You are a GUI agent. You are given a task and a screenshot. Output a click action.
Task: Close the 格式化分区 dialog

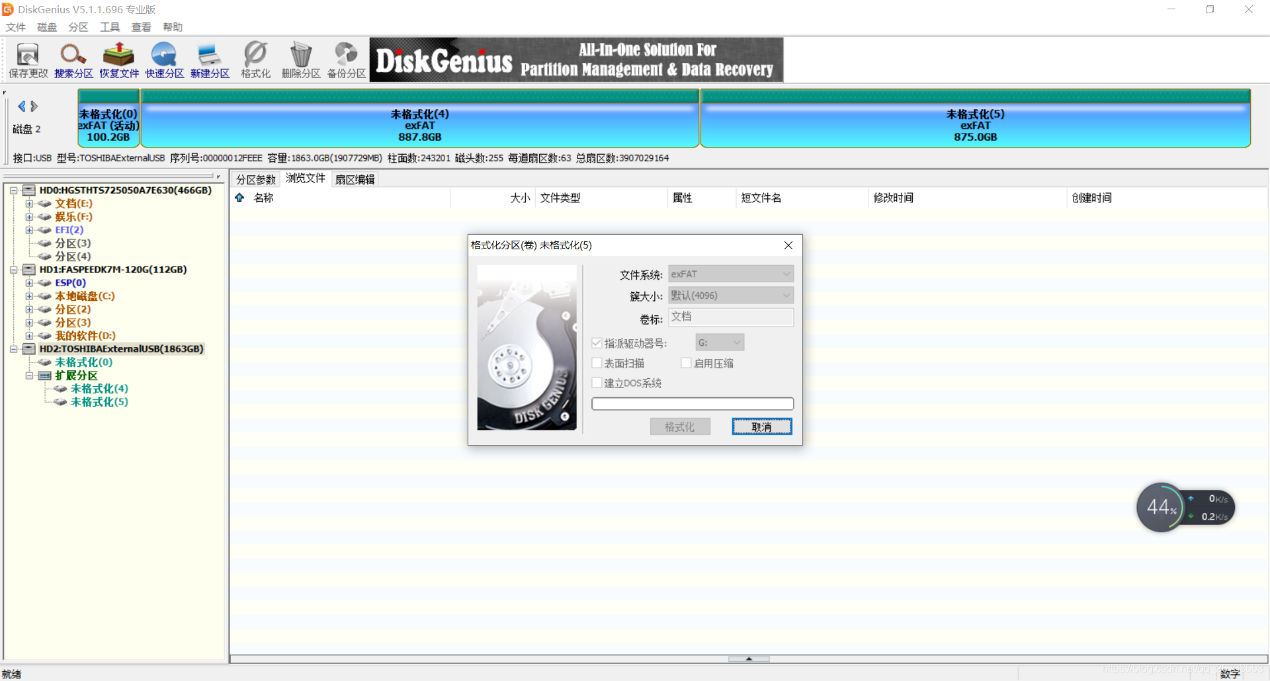tap(788, 245)
